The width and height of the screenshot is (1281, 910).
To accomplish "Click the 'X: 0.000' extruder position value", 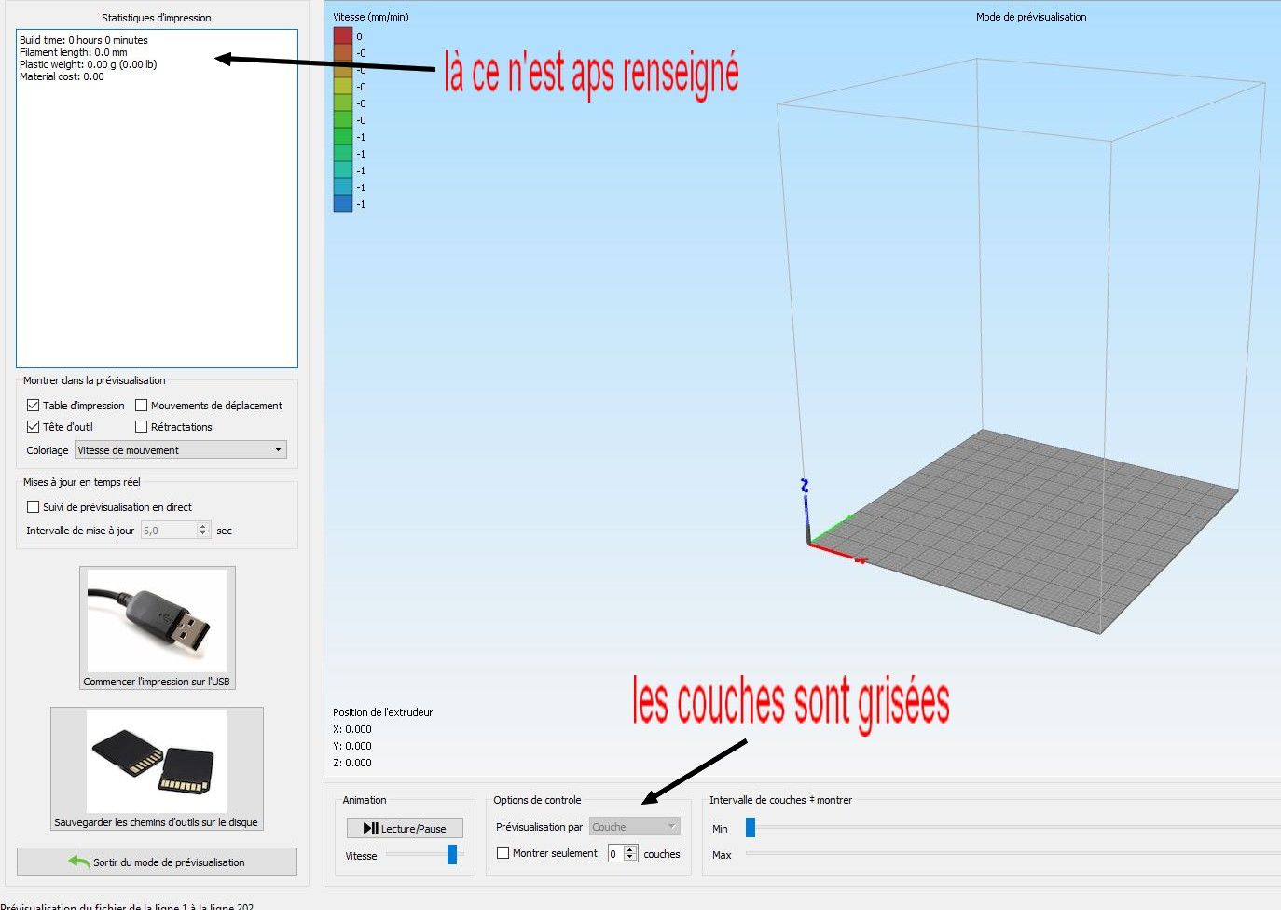I will [352, 729].
